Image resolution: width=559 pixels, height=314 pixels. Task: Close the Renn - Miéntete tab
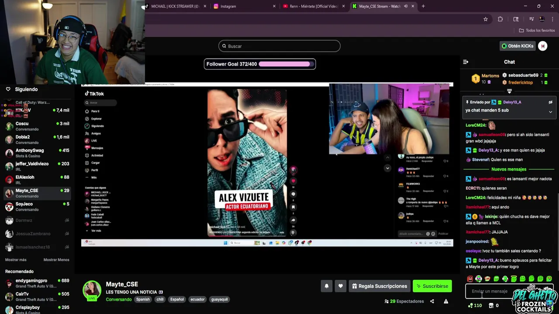pos(344,6)
